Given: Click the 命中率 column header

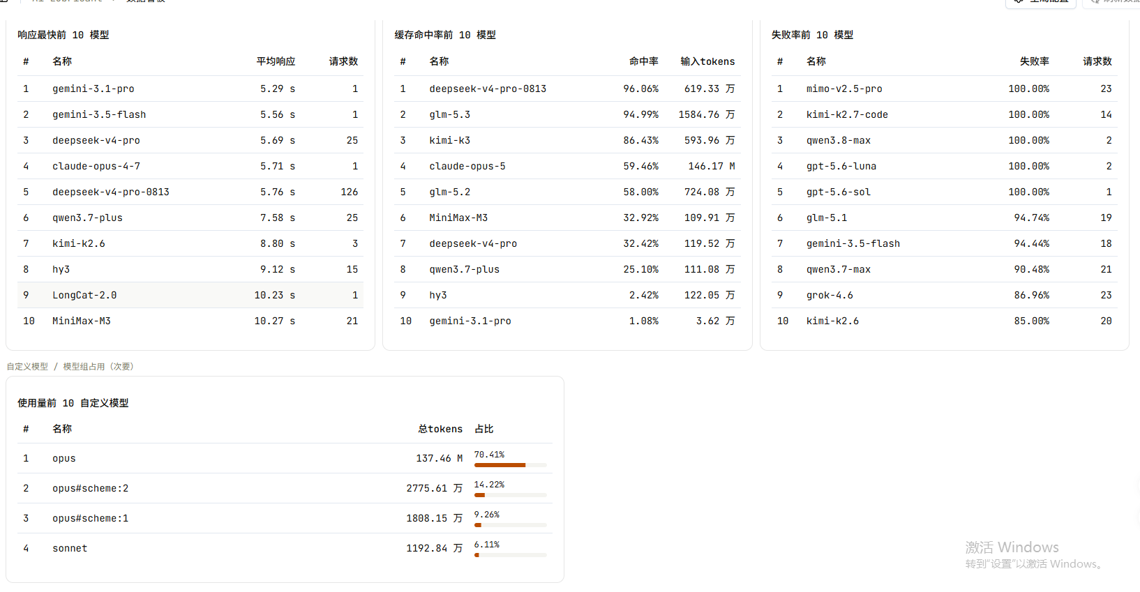Looking at the screenshot, I should (x=644, y=61).
